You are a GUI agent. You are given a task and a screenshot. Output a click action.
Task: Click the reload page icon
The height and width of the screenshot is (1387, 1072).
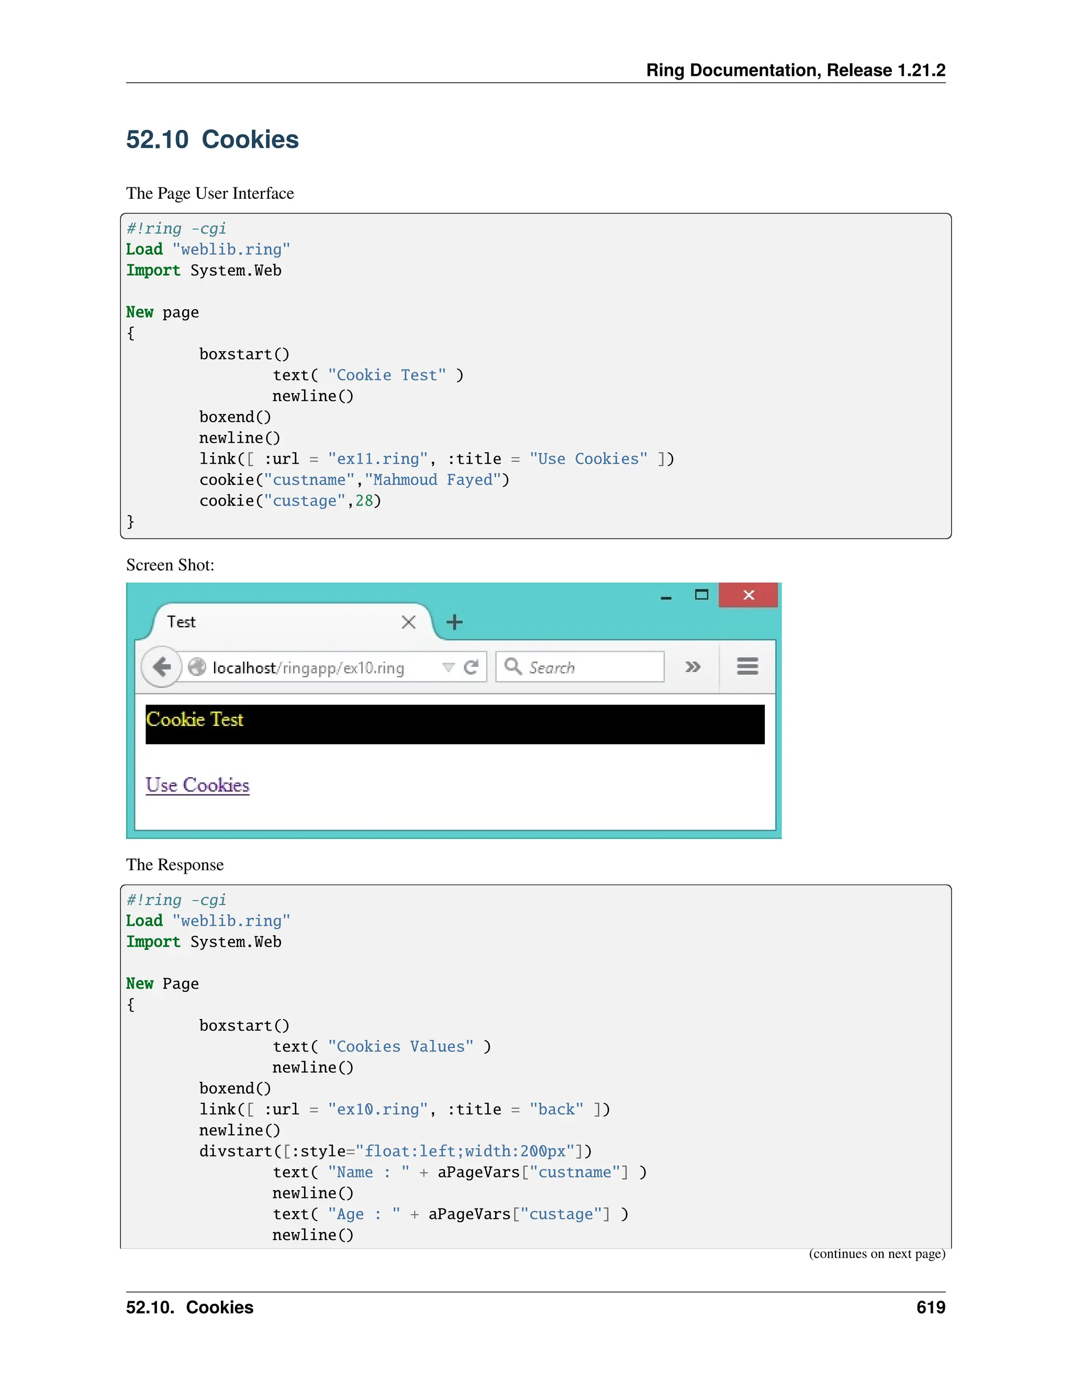click(x=471, y=667)
